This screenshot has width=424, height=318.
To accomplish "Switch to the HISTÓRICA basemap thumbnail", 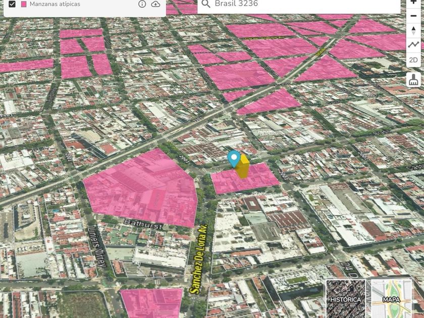I will [x=346, y=299].
